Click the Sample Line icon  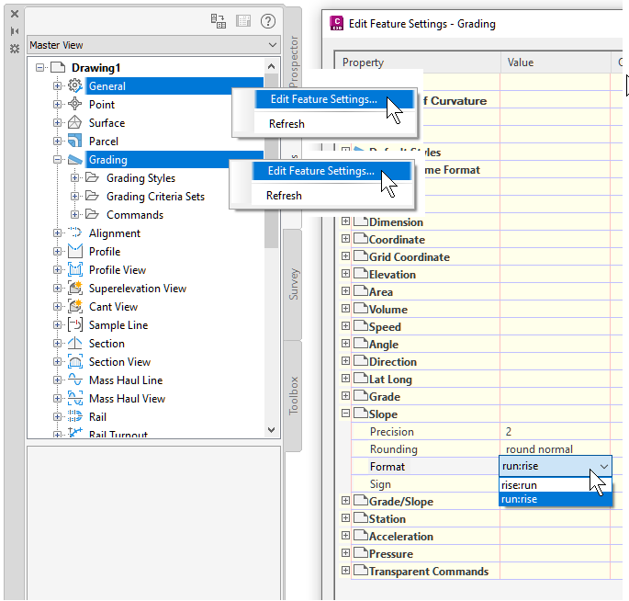point(75,324)
